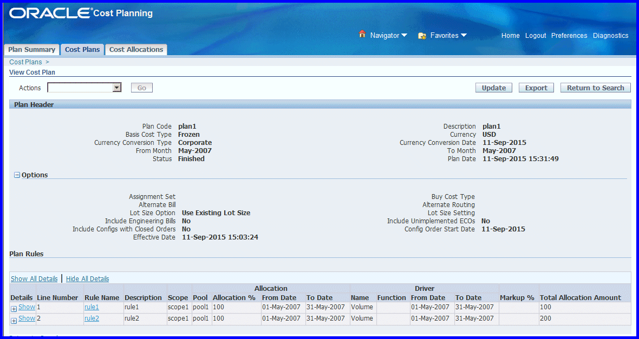Go to the Home page
The image size is (639, 339).
coord(510,35)
